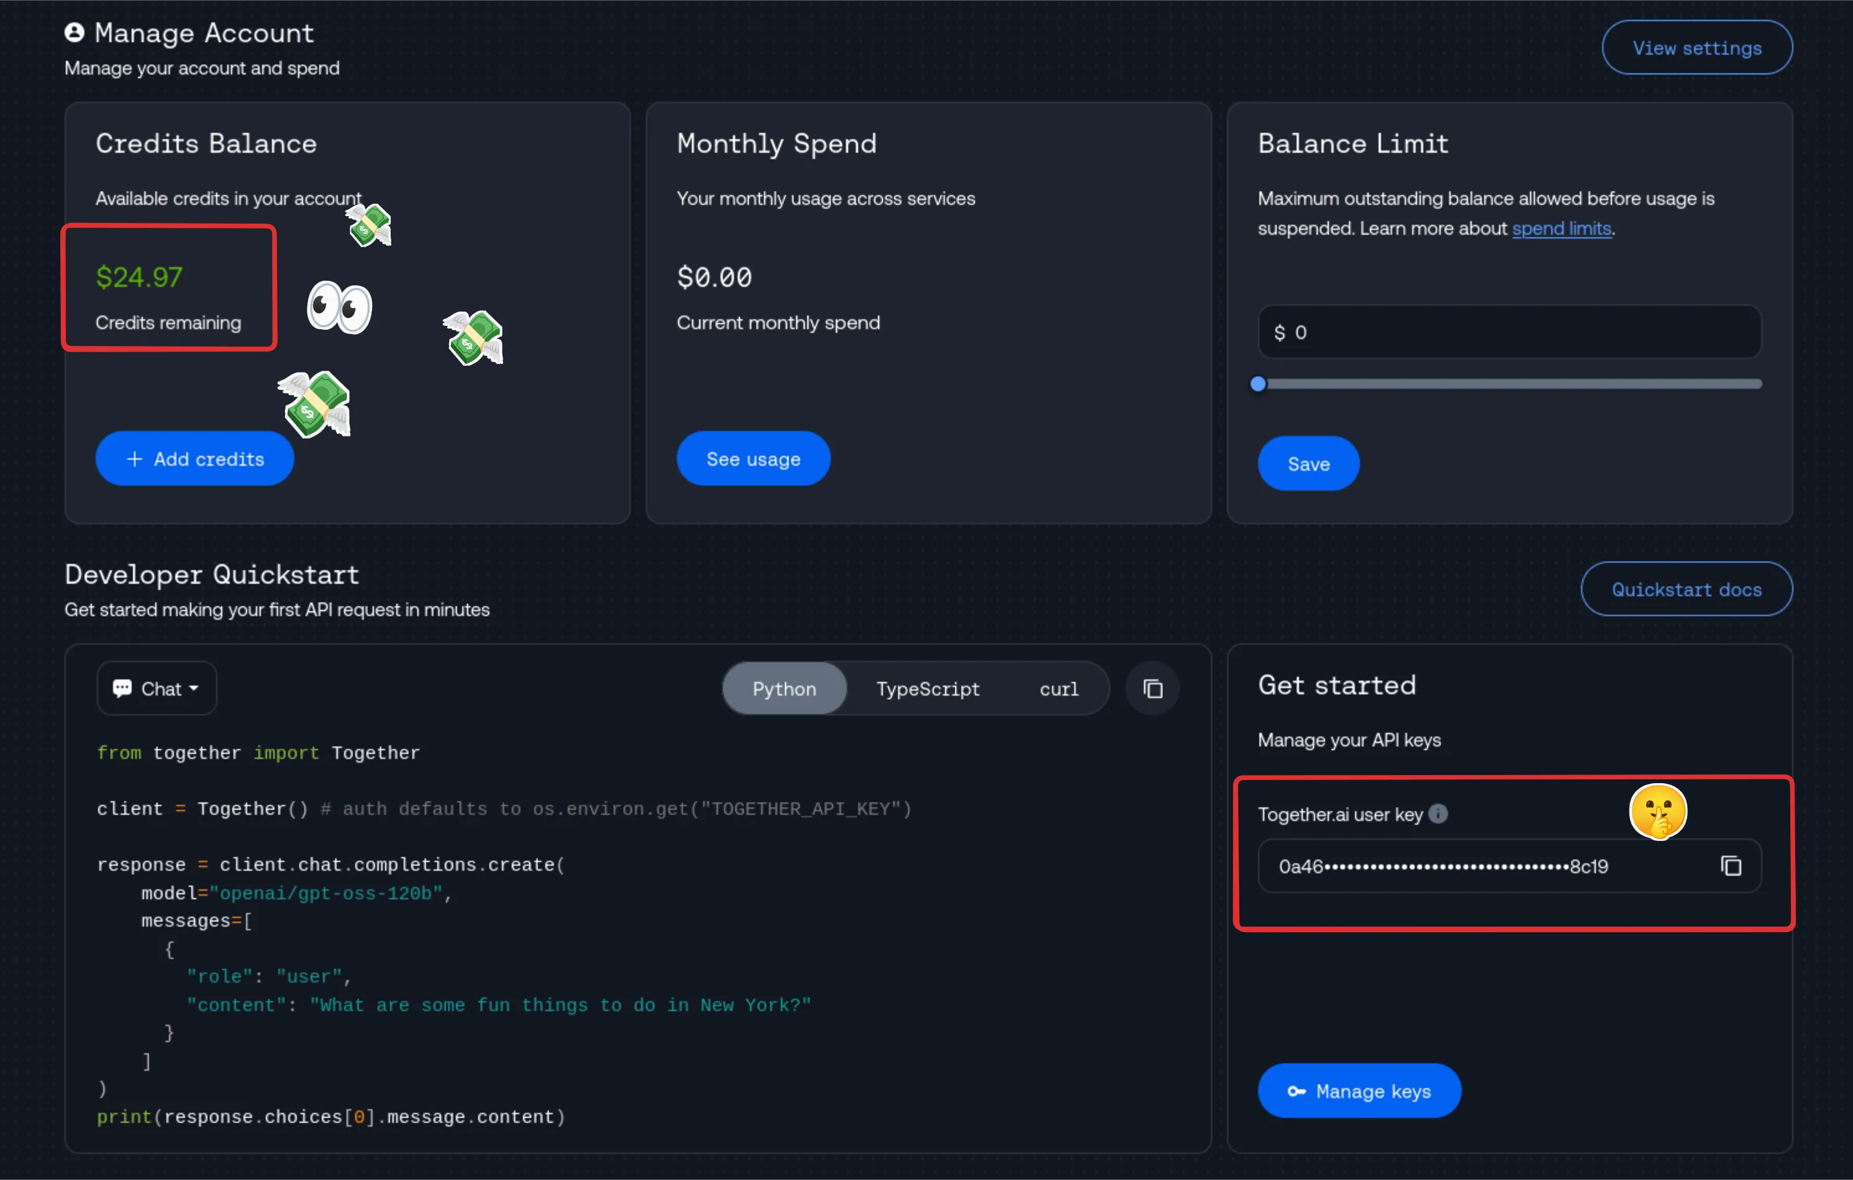Open the Quickstart docs
The image size is (1853, 1180).
coord(1686,589)
